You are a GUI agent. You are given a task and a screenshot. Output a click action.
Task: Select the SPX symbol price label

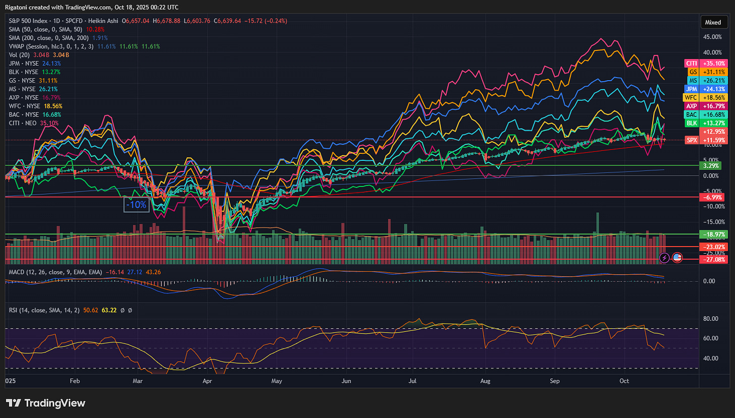(x=692, y=140)
